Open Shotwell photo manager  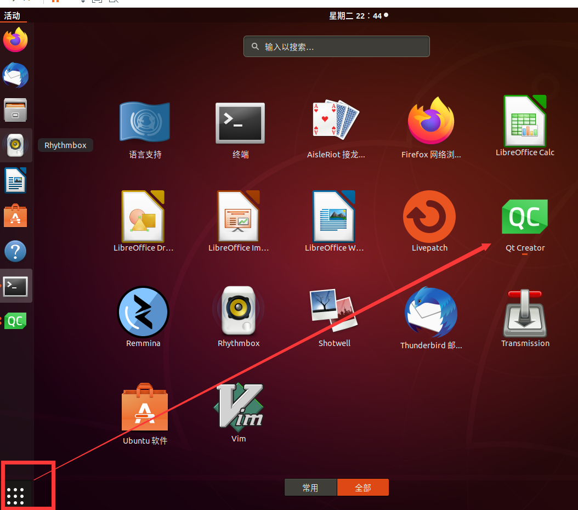tap(334, 310)
